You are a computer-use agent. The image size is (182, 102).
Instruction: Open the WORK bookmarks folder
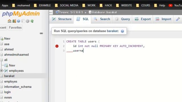(x=89, y=5)
